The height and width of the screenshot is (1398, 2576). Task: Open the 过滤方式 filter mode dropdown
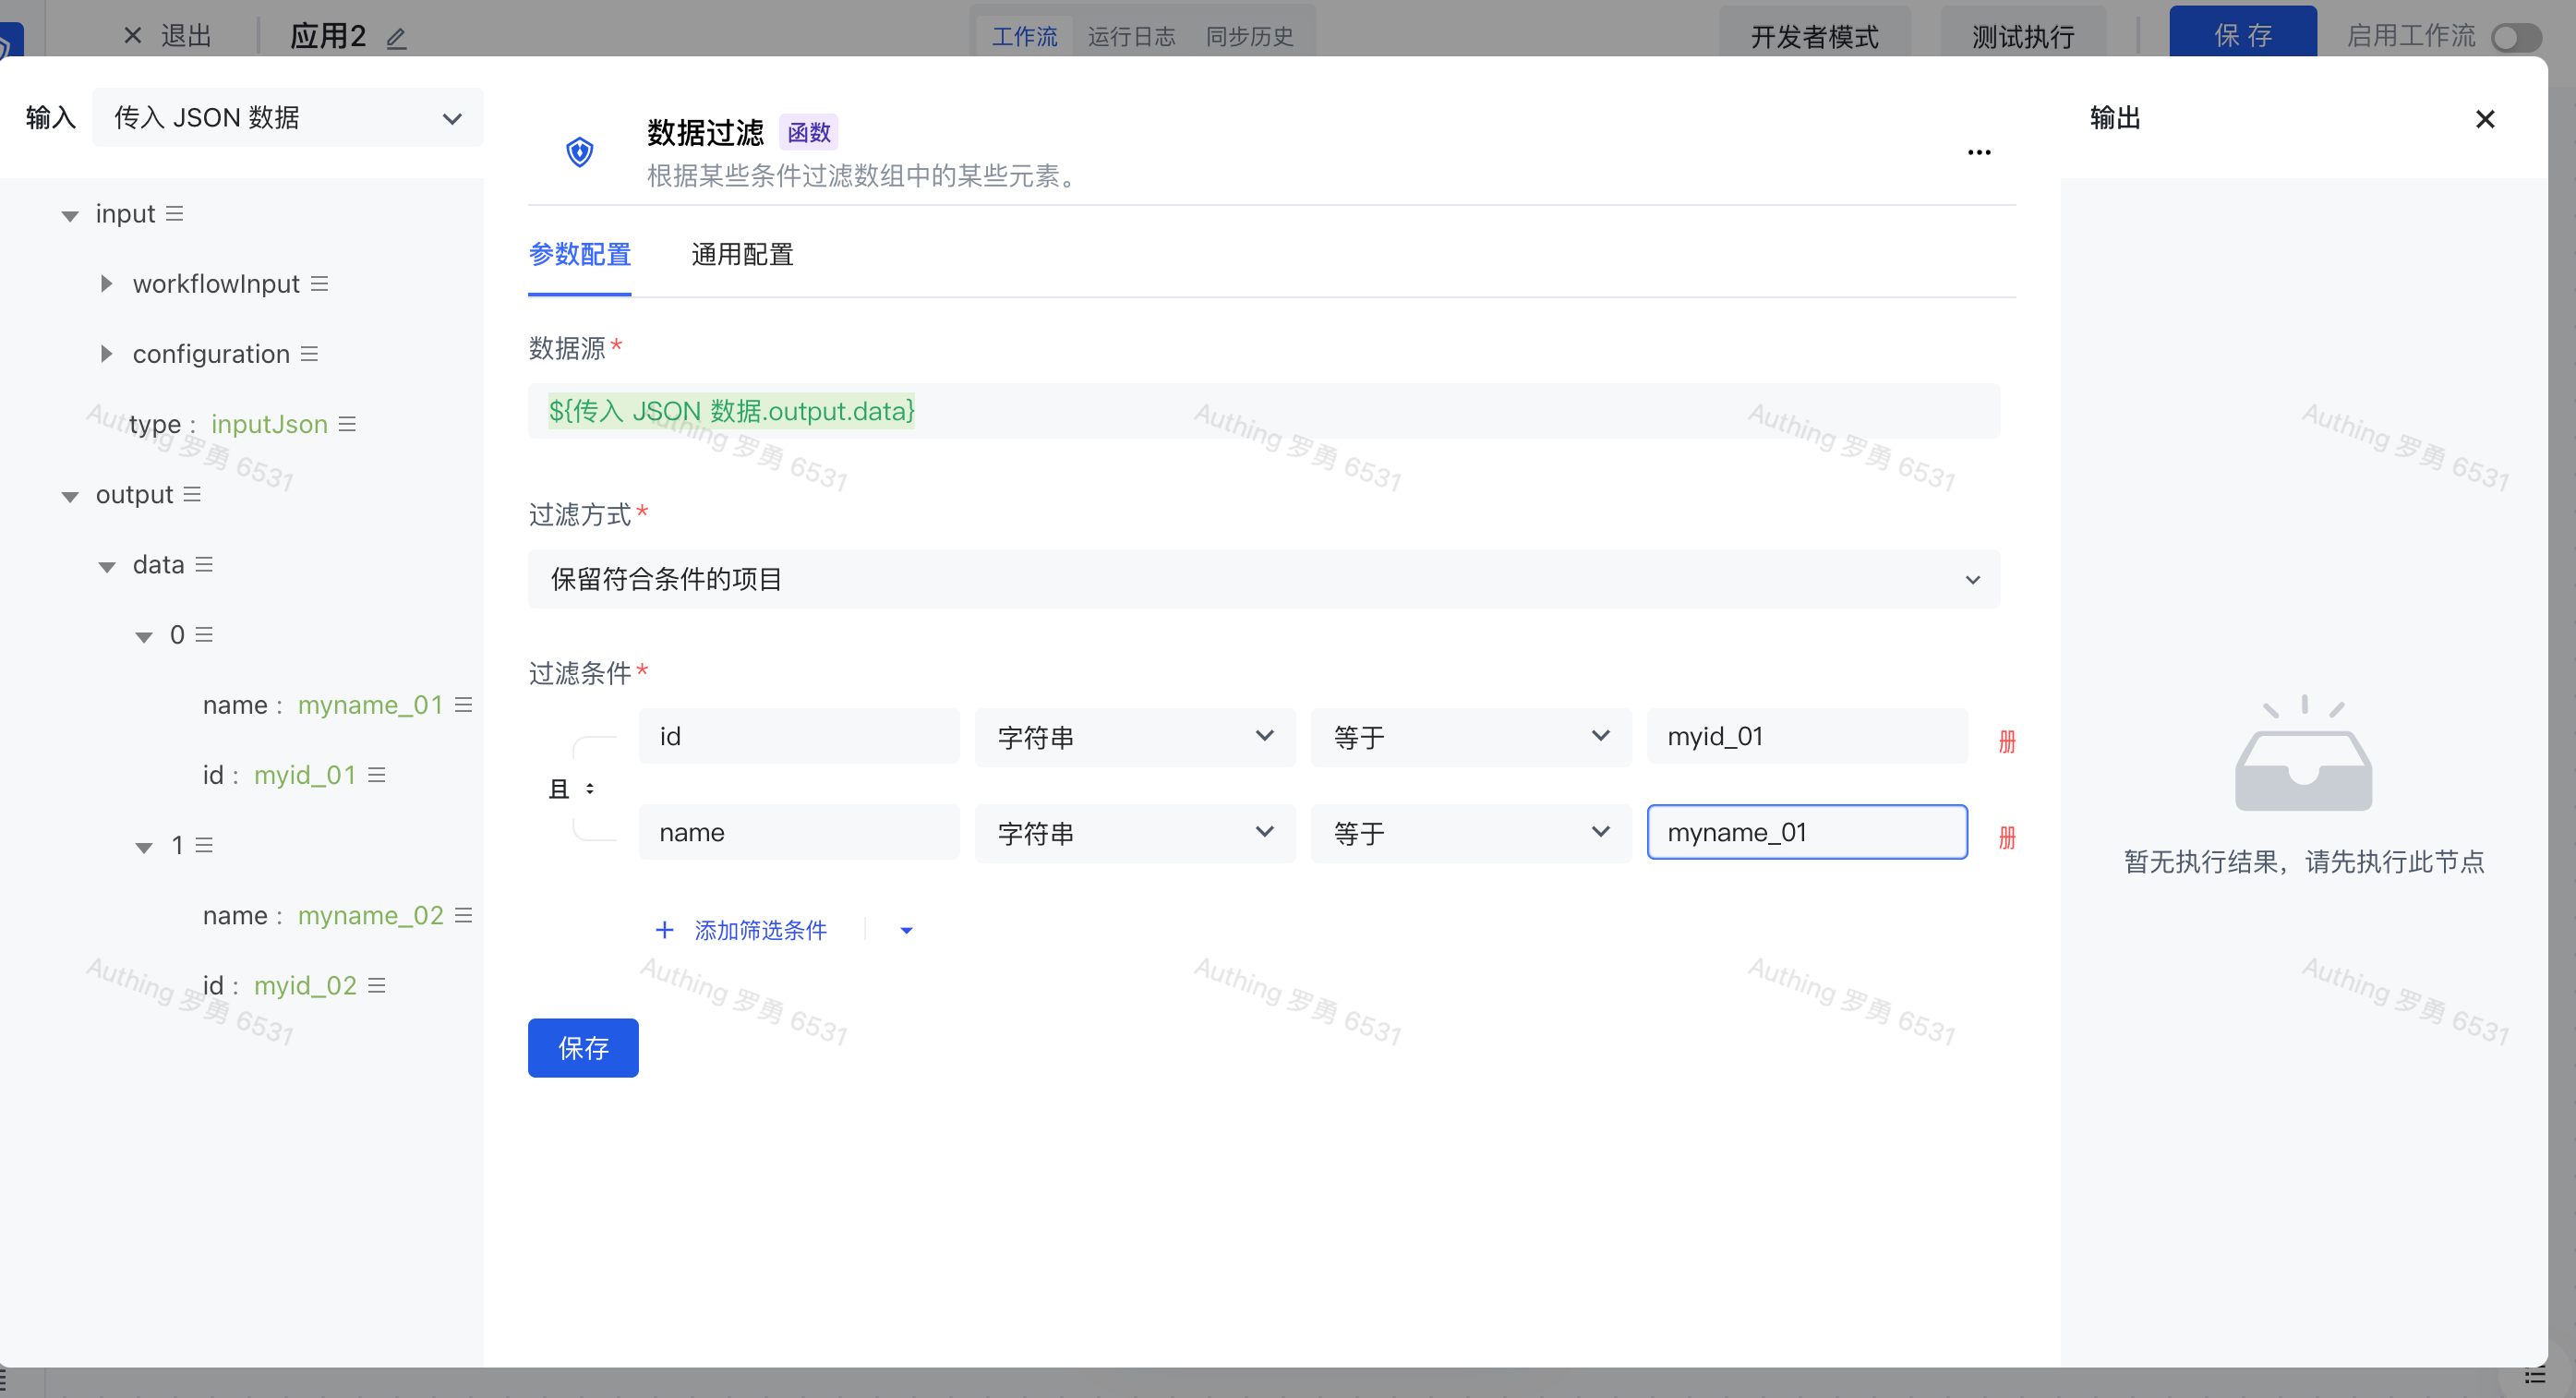[x=1263, y=579]
